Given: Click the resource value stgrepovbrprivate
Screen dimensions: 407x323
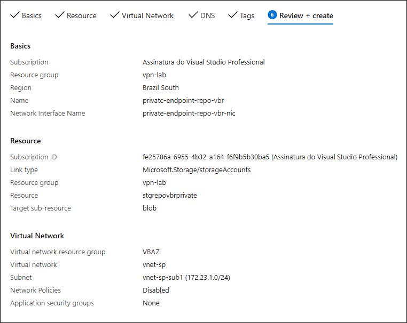Looking at the screenshot, I should coord(170,195).
